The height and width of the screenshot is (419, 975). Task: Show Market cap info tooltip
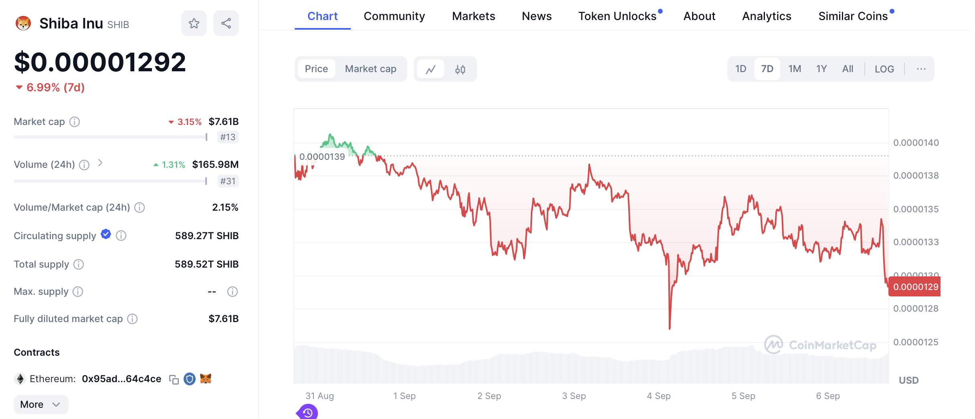(x=75, y=122)
